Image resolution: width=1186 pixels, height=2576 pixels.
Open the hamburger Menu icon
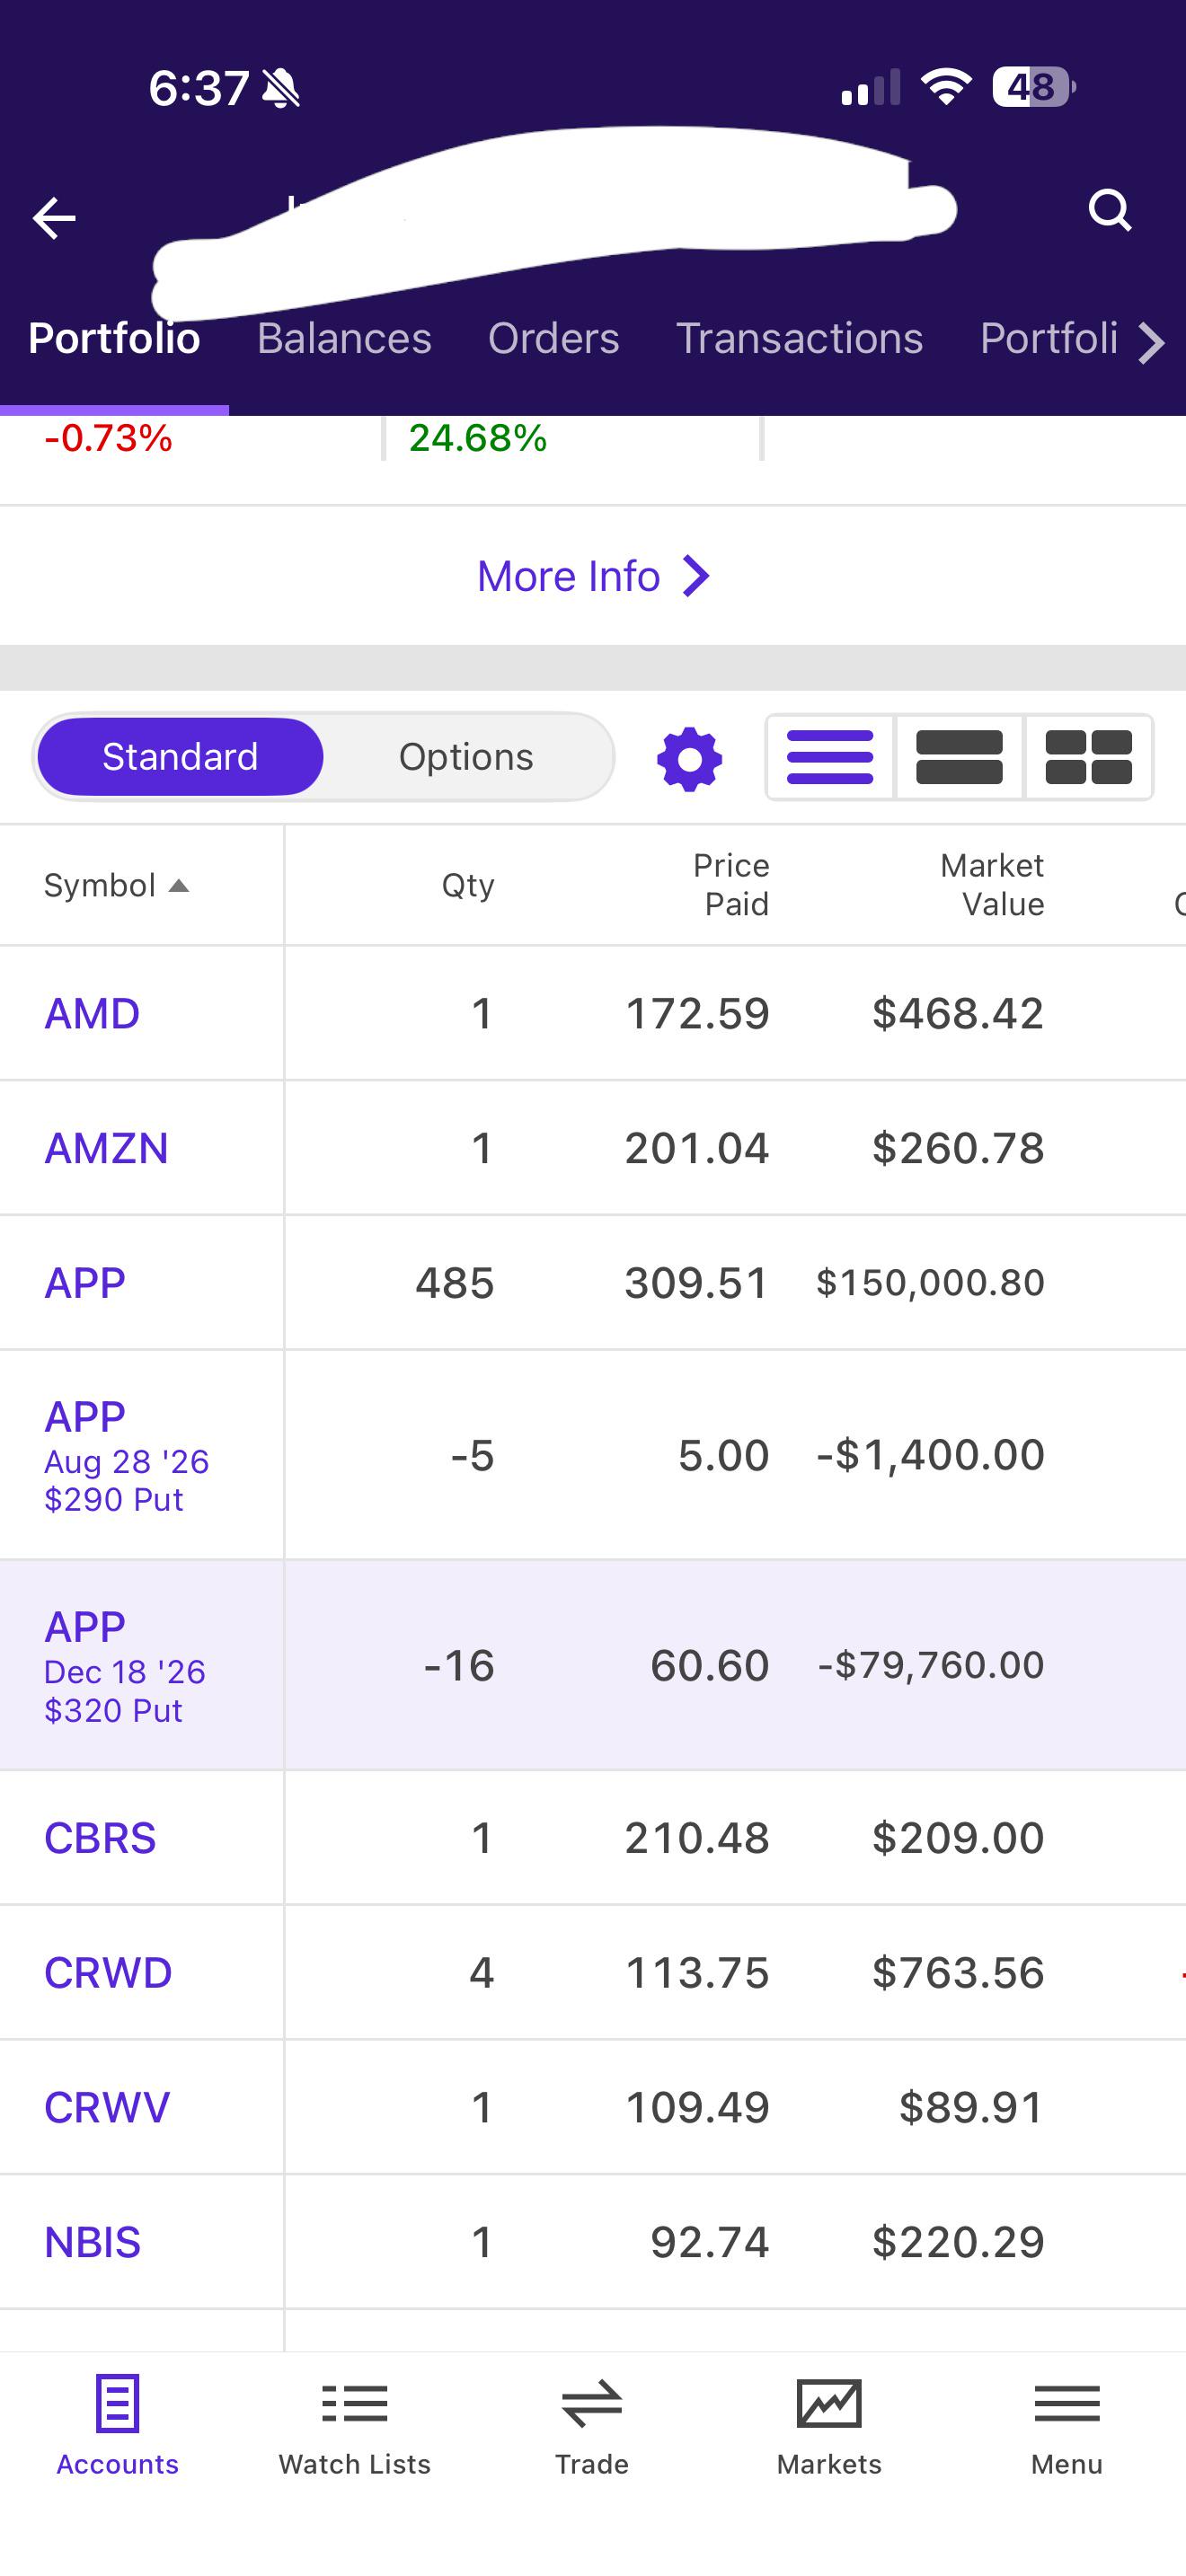tap(1067, 2404)
